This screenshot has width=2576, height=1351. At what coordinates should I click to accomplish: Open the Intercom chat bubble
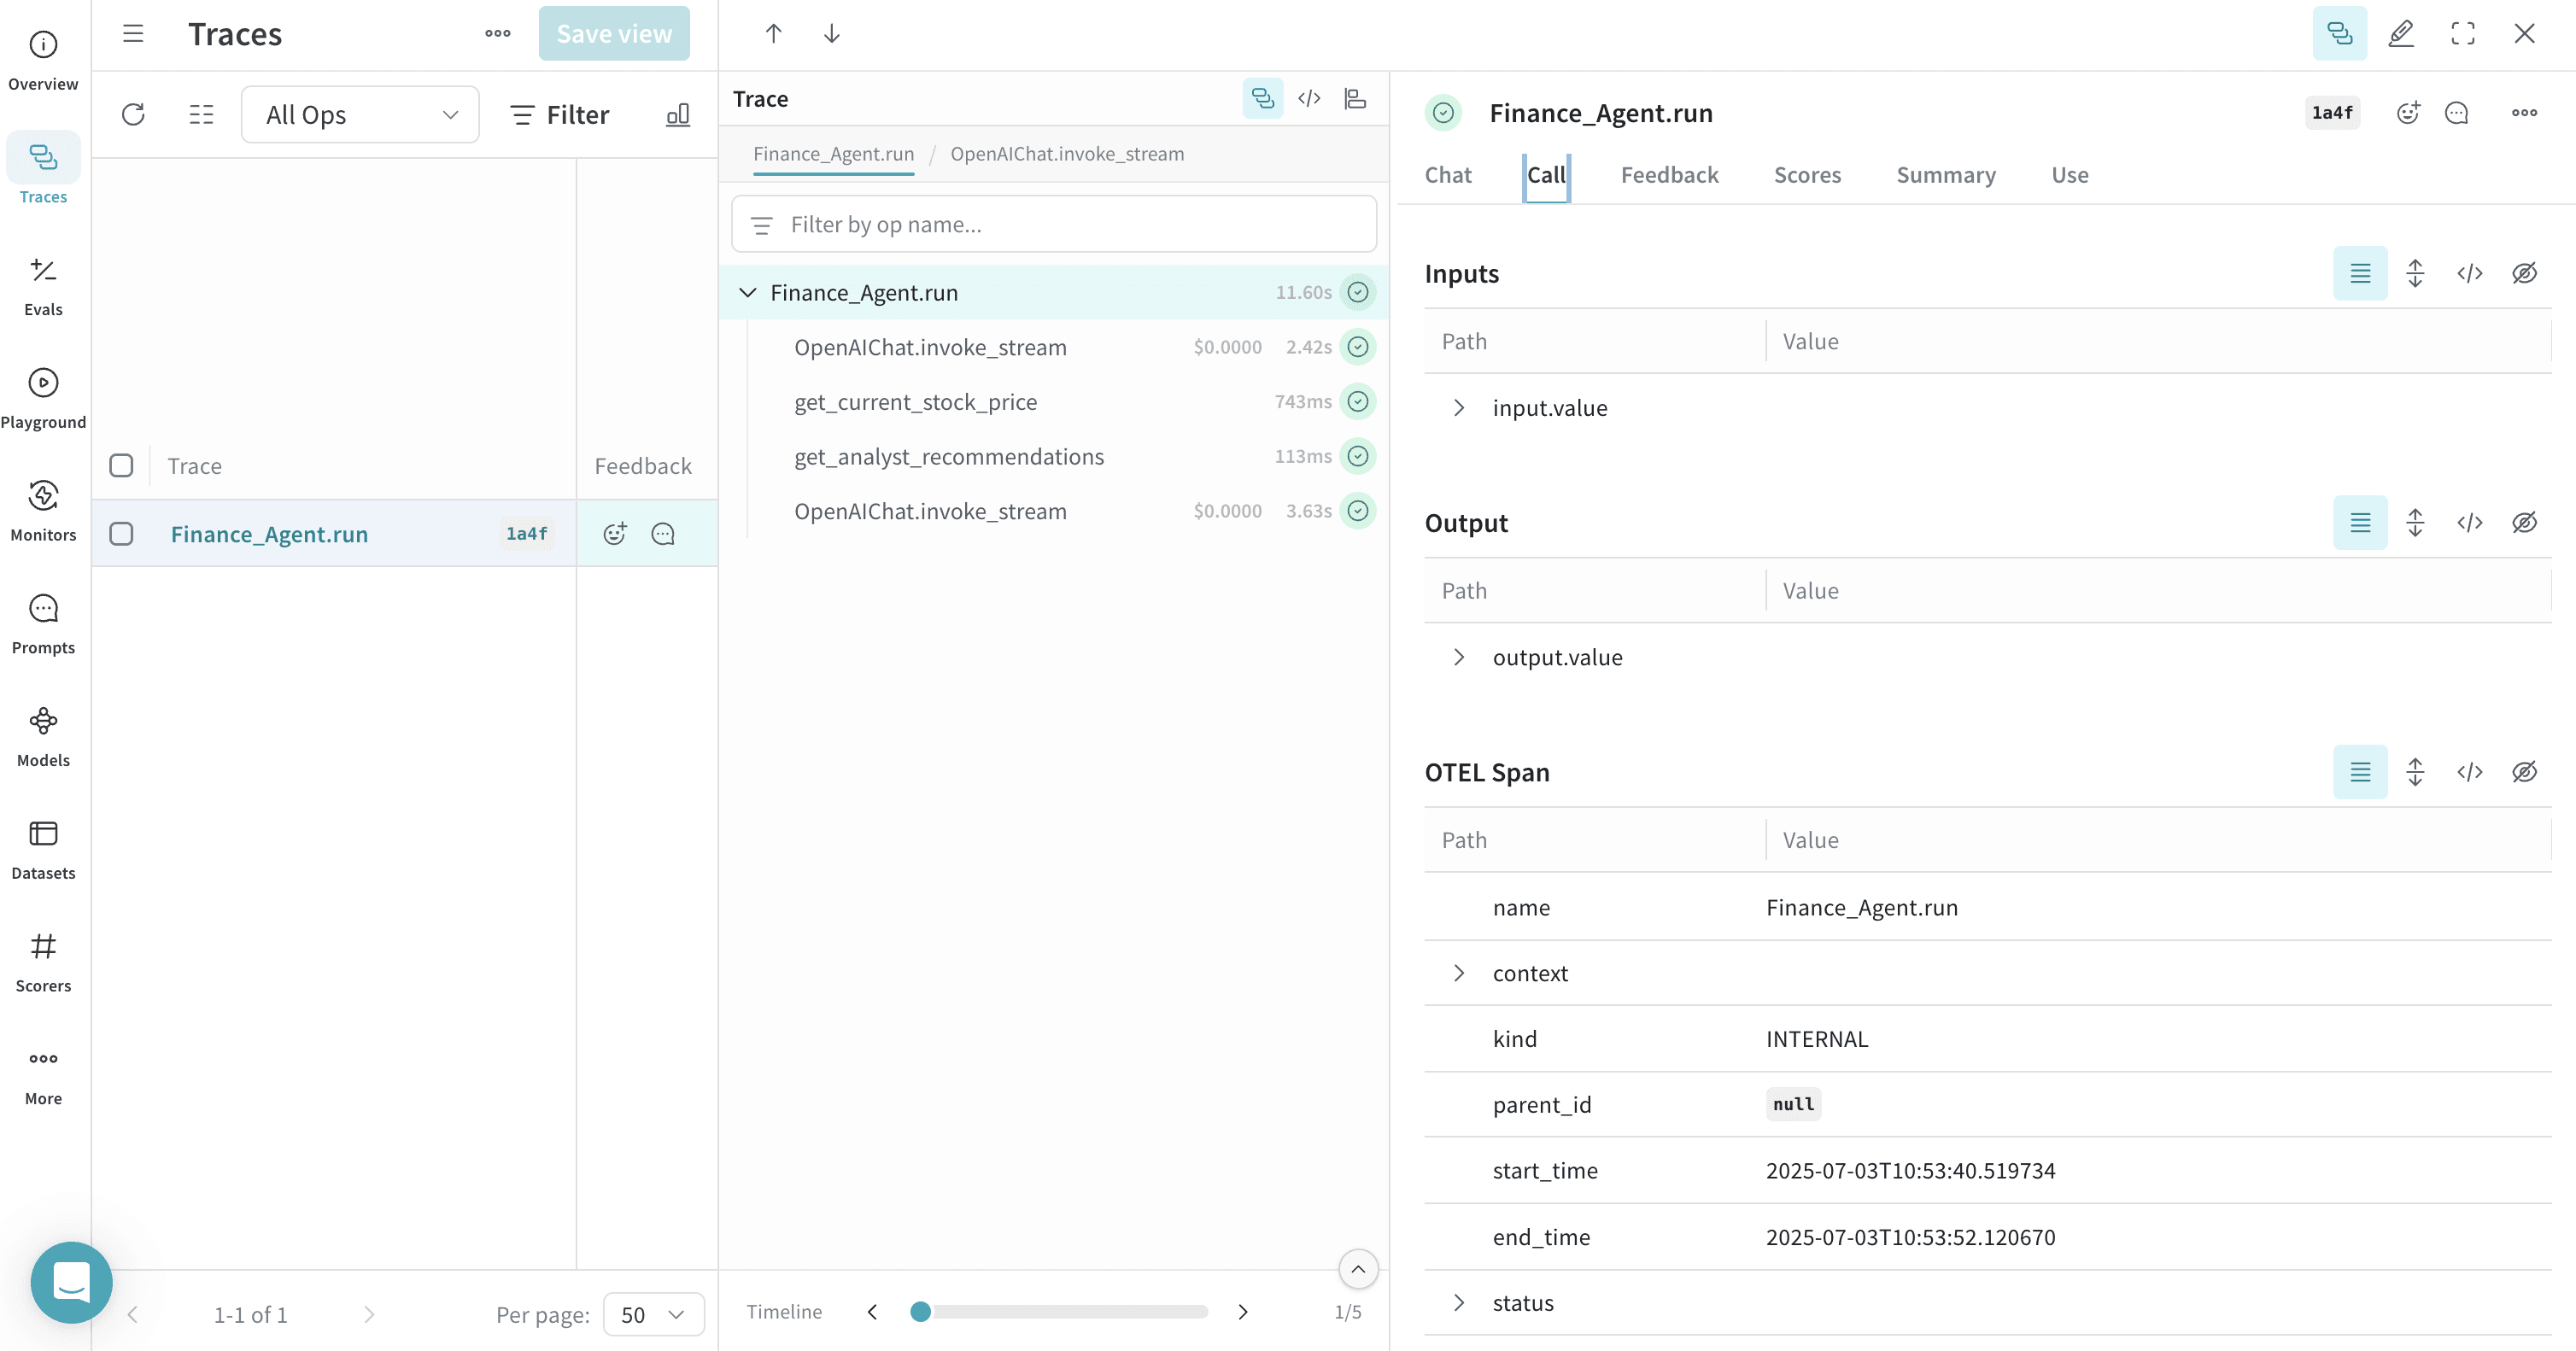coord(71,1282)
